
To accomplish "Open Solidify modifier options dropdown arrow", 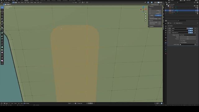I will [193, 28].
